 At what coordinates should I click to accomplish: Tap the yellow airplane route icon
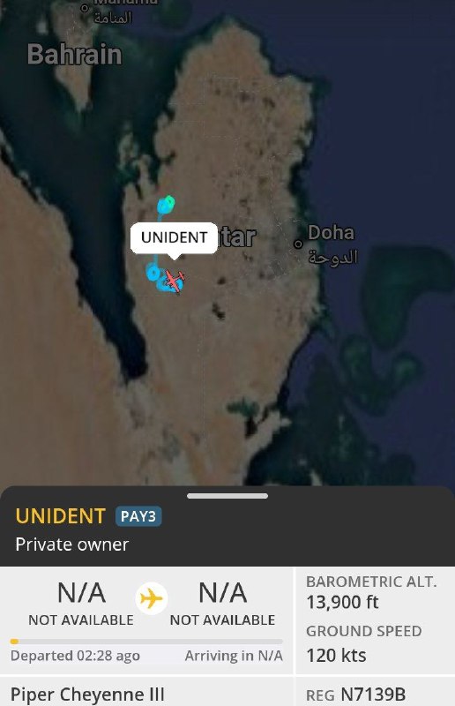click(x=151, y=598)
